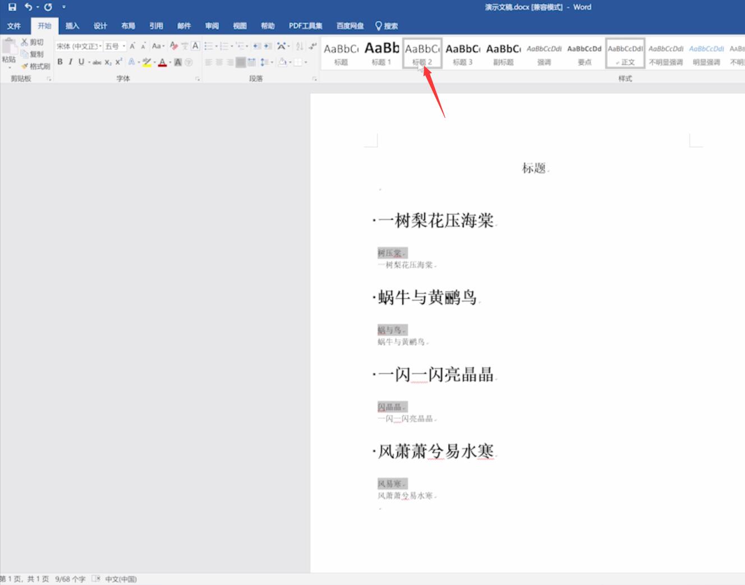
Task: Click the sort icon in paragraph group
Action: coord(300,46)
